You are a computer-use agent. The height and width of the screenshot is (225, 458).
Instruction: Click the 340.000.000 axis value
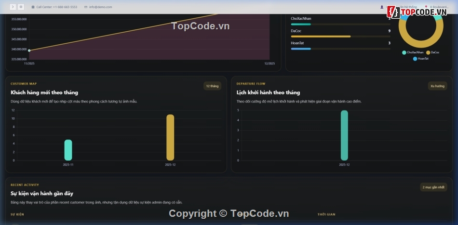[x=19, y=49]
